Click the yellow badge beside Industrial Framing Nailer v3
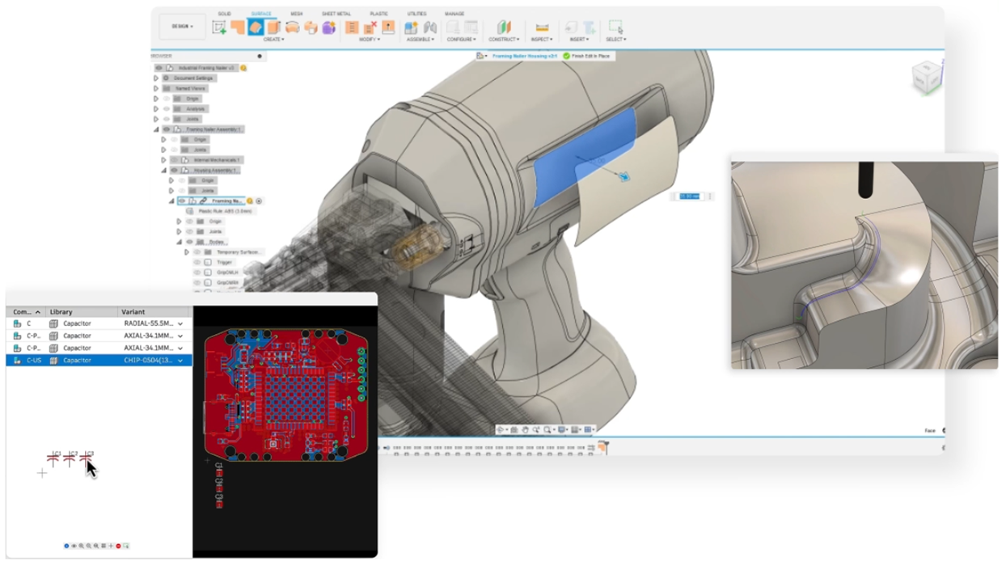The height and width of the screenshot is (566, 1006). pos(243,69)
